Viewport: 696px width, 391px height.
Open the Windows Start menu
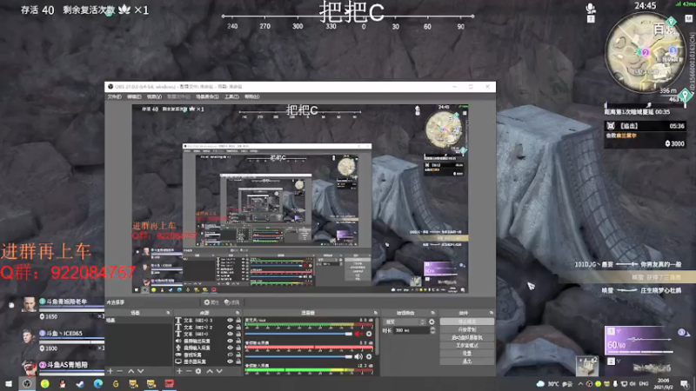(x=9, y=383)
